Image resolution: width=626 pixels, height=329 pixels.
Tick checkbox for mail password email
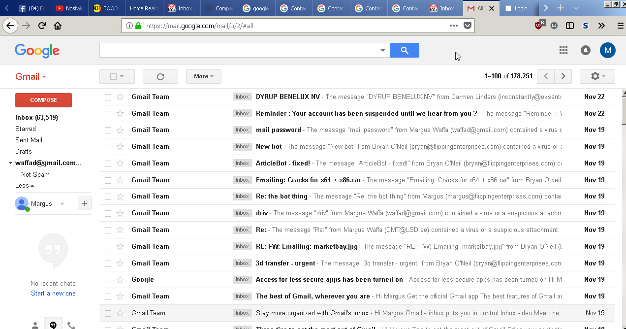[x=108, y=130]
